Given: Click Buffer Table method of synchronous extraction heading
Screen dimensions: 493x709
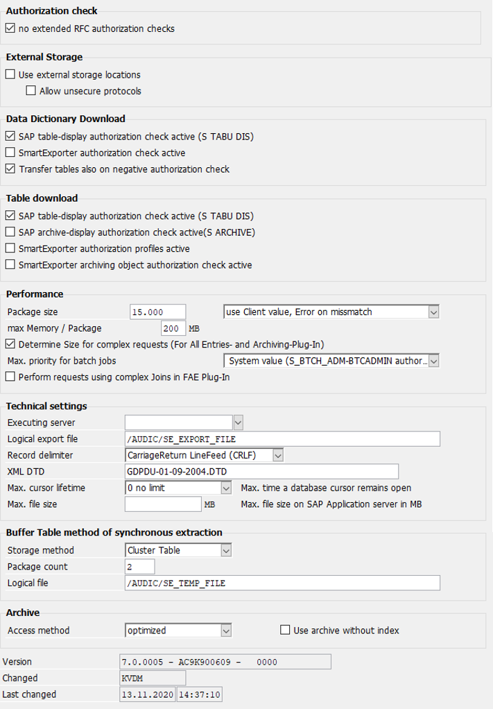Looking at the screenshot, I should pos(114,532).
